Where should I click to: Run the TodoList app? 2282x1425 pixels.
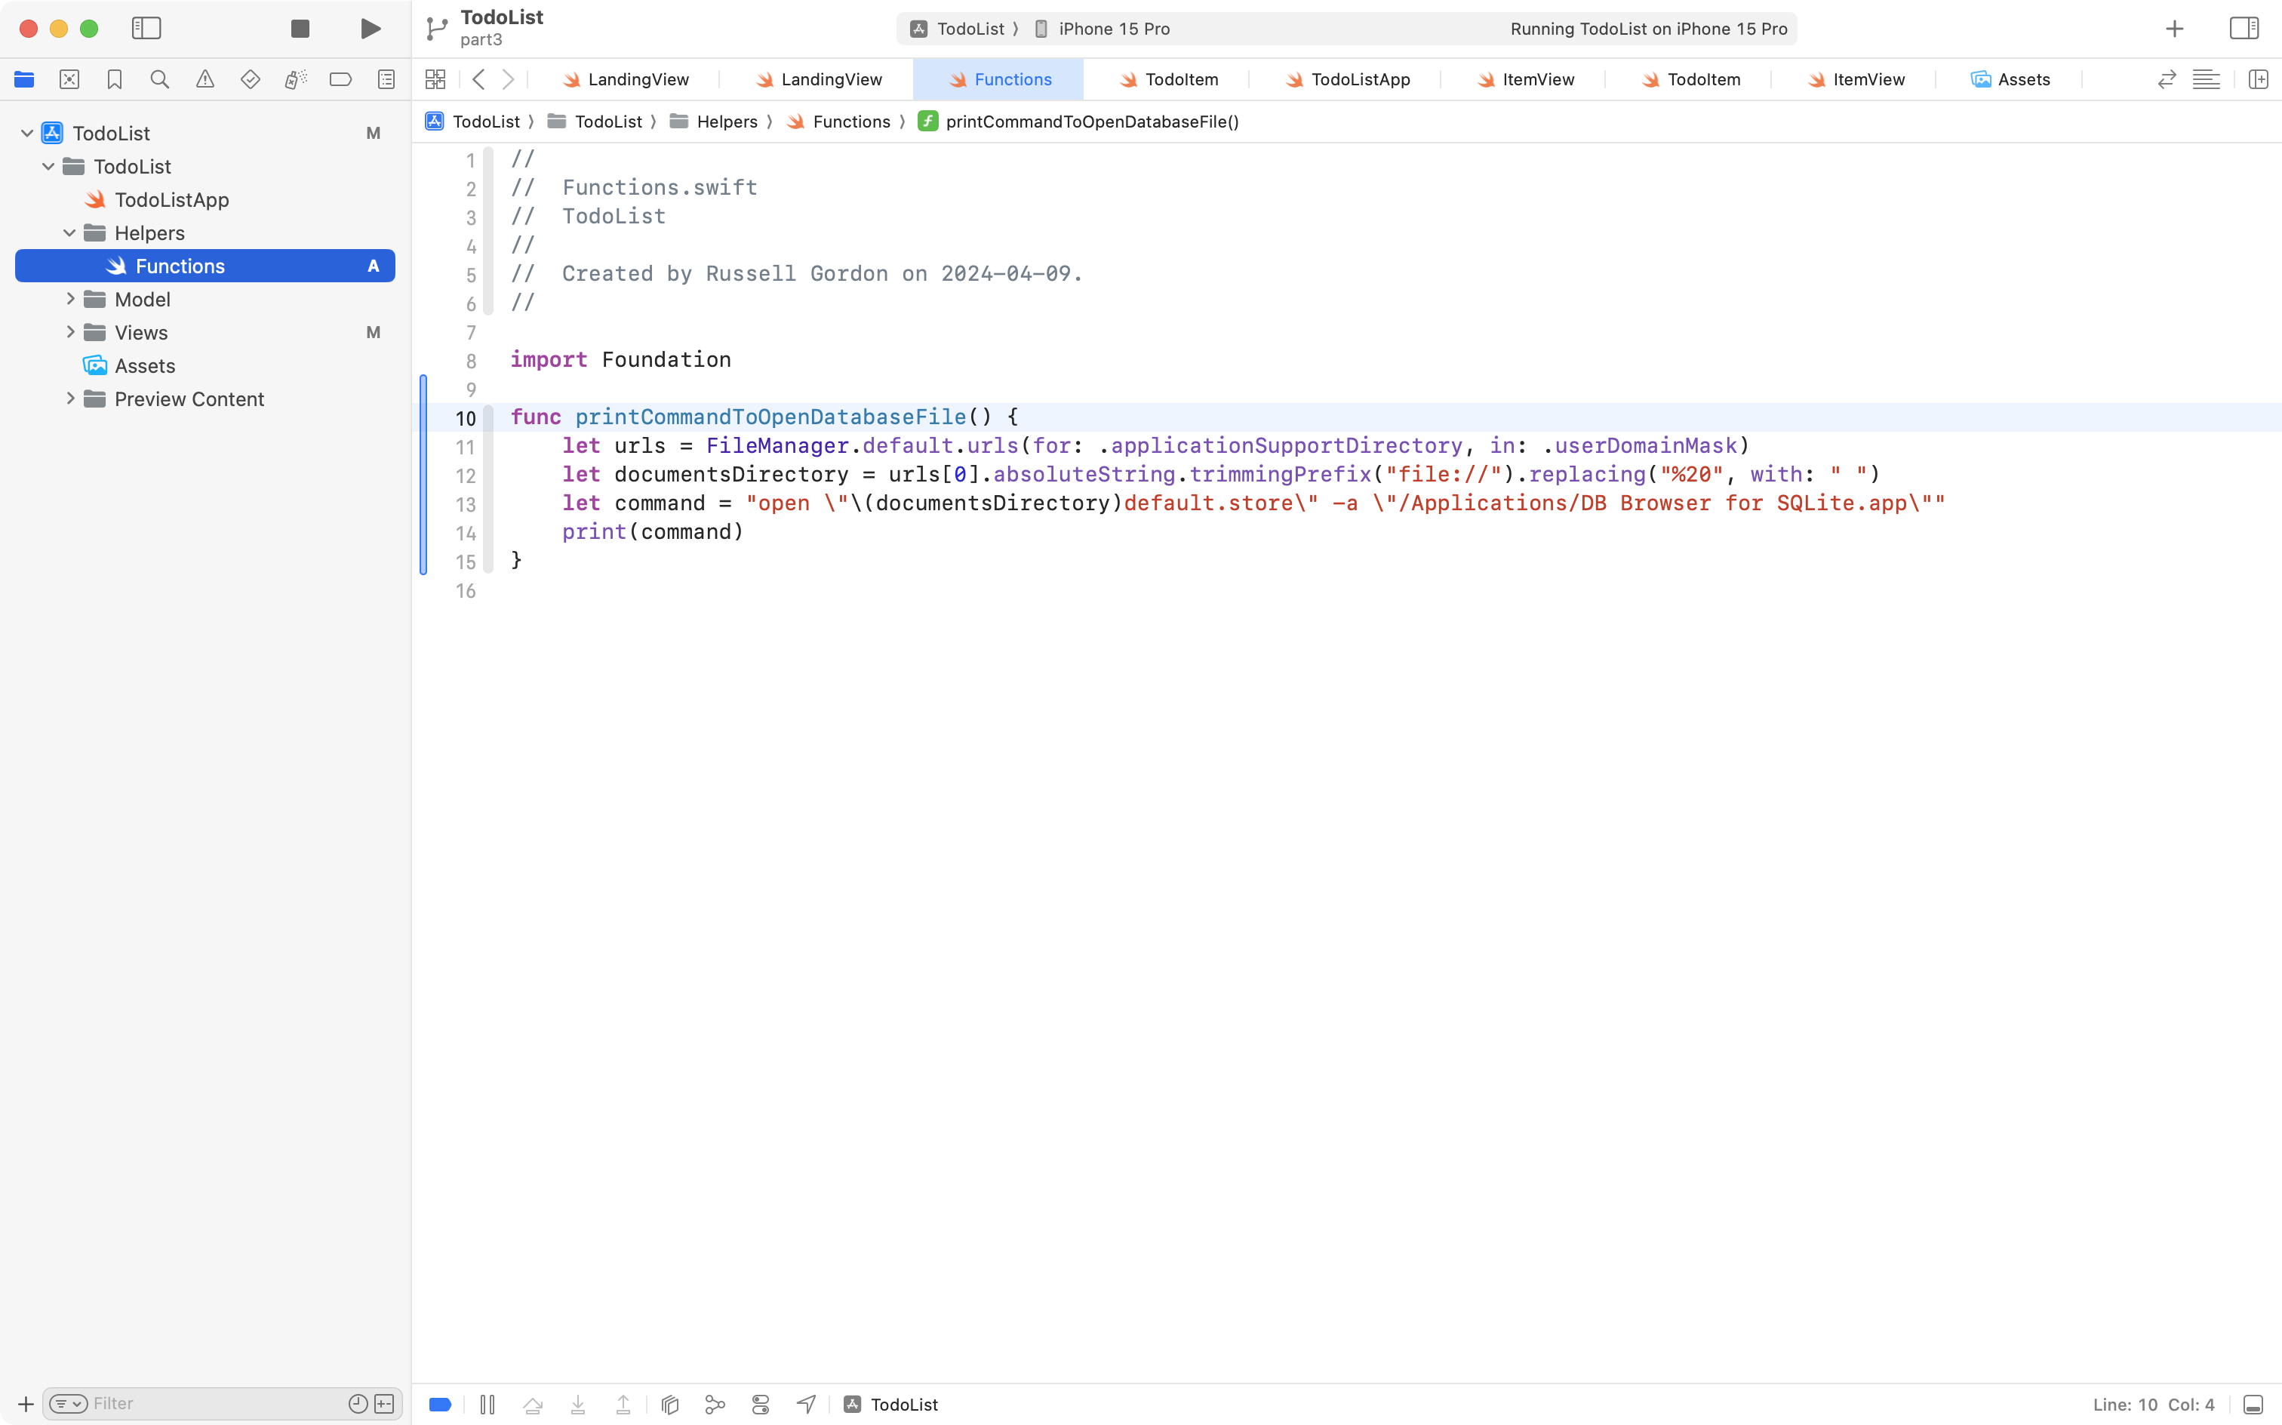click(x=369, y=28)
